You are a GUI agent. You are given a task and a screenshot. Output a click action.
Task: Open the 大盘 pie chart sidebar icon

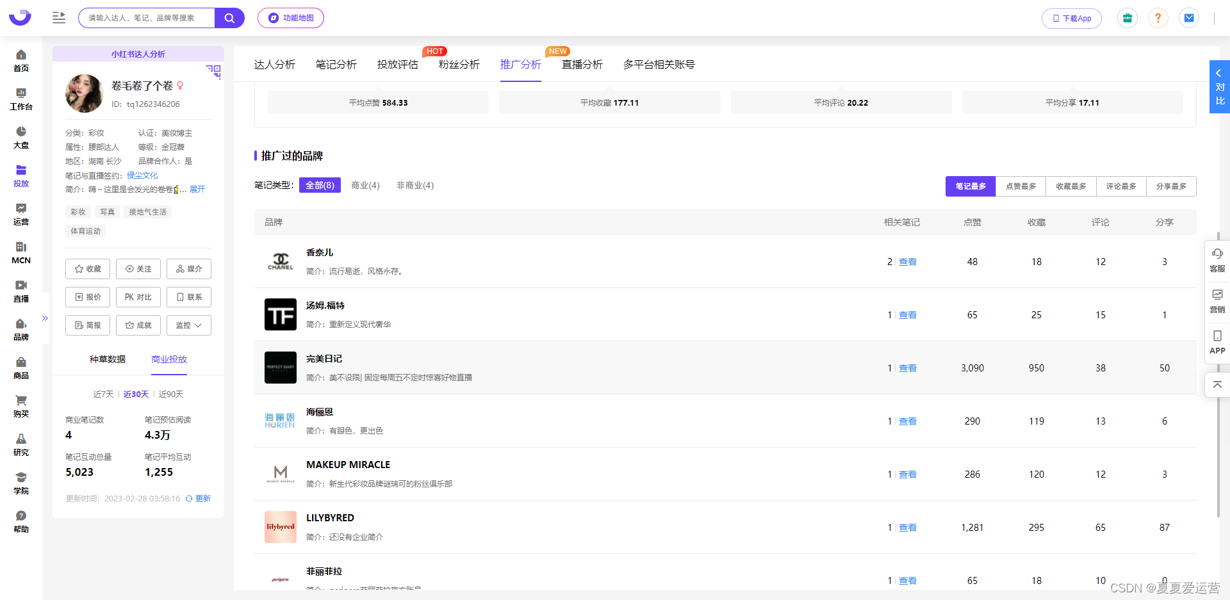pos(21,137)
